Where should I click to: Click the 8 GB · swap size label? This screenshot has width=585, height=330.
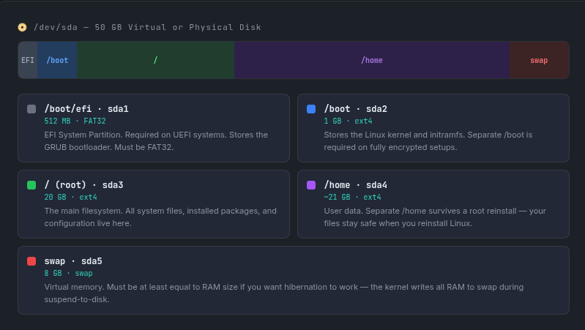68,274
